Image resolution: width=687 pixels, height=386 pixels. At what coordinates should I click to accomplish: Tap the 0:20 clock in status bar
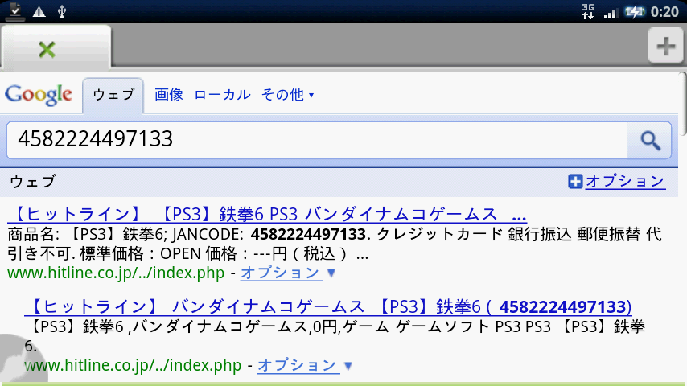pos(664,12)
